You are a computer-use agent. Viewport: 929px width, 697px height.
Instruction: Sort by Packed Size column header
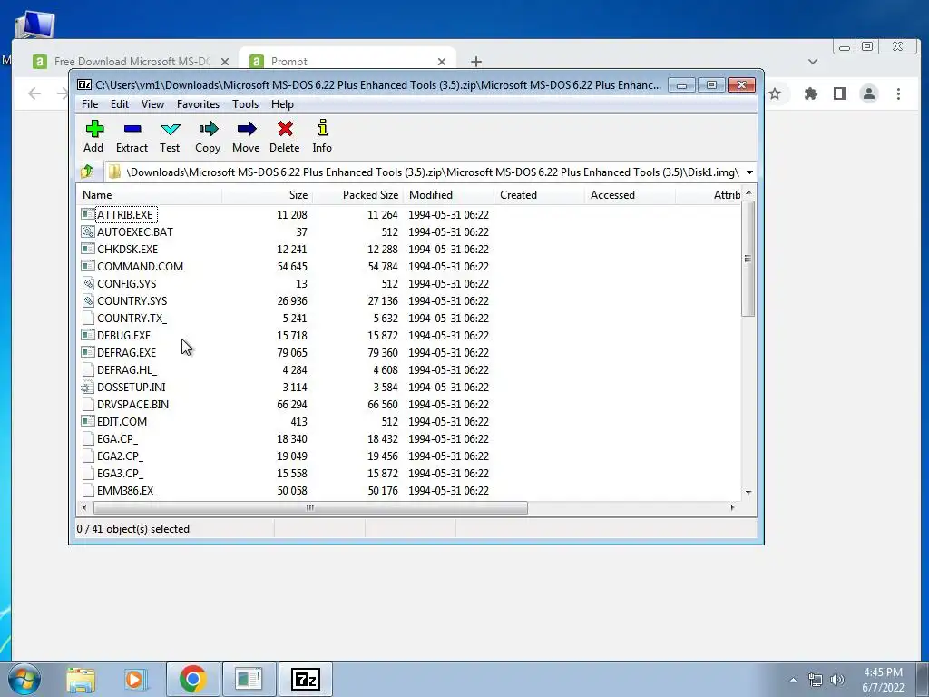pos(357,195)
